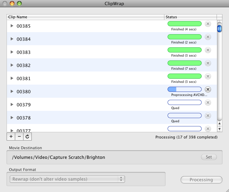Expand disclosure triangle for clip 00379
Screen dimensions: 229x192
pos(12,105)
